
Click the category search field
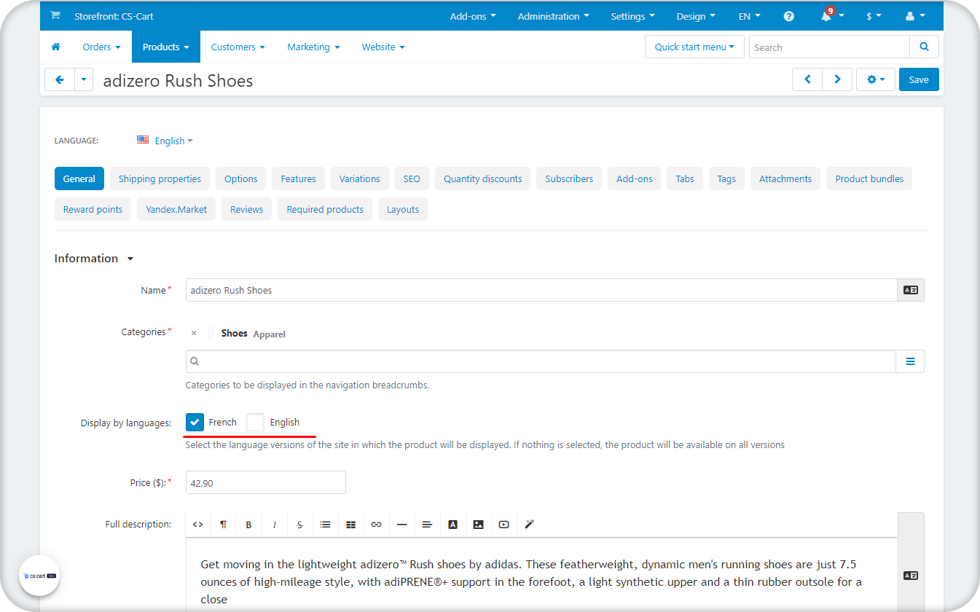[541, 361]
